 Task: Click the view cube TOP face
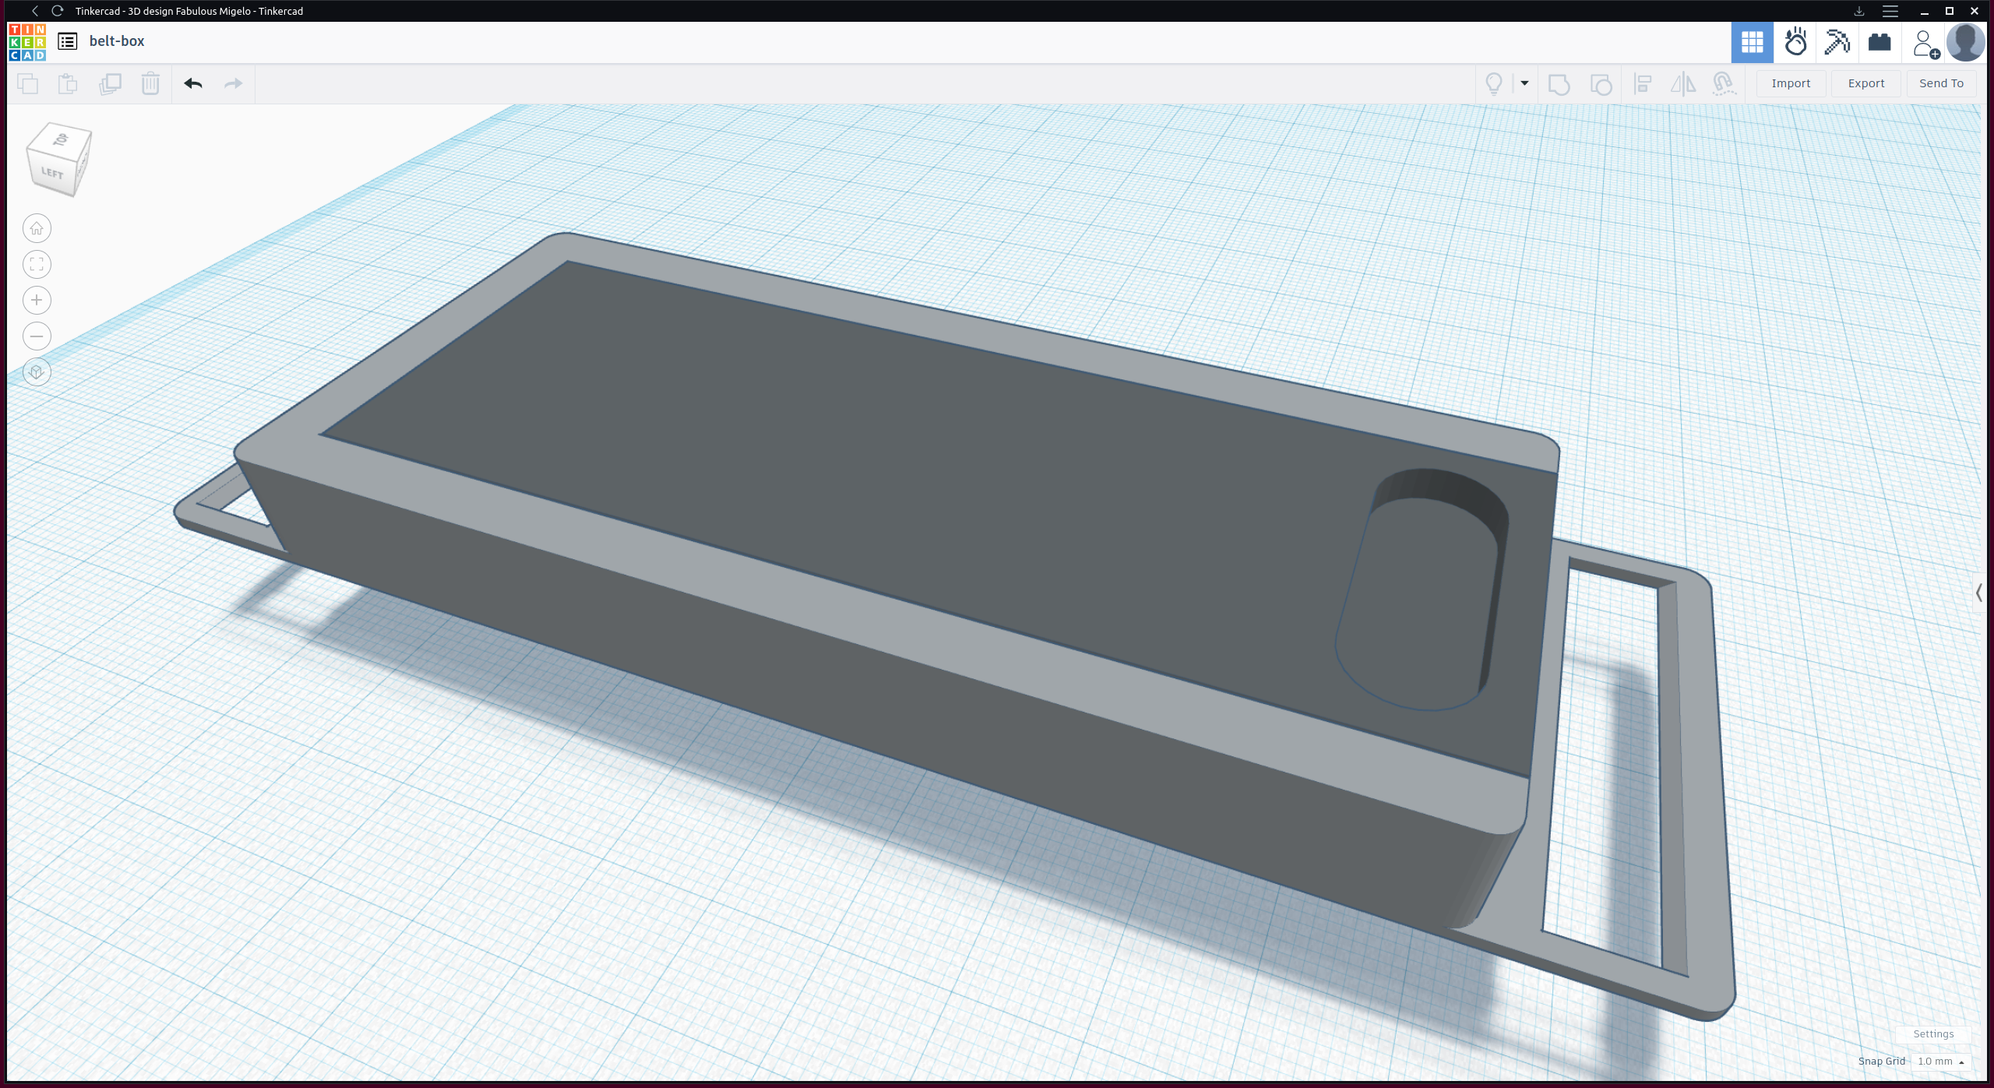click(x=61, y=140)
